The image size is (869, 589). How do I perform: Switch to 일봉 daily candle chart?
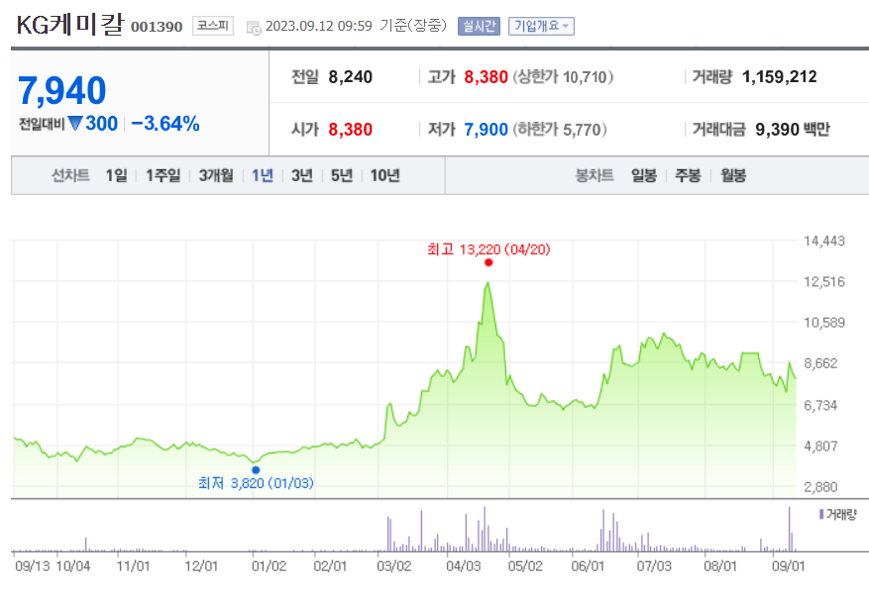pyautogui.click(x=644, y=175)
